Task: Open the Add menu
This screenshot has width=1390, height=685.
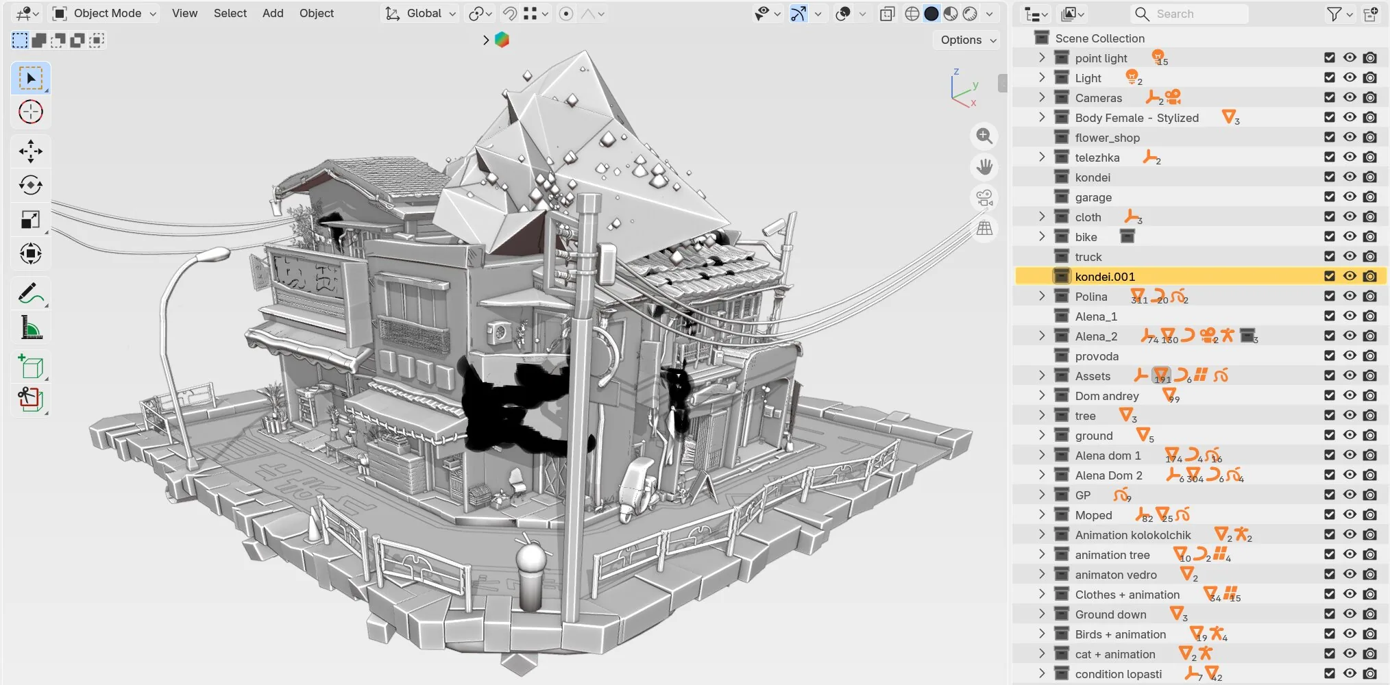Action: tap(273, 14)
